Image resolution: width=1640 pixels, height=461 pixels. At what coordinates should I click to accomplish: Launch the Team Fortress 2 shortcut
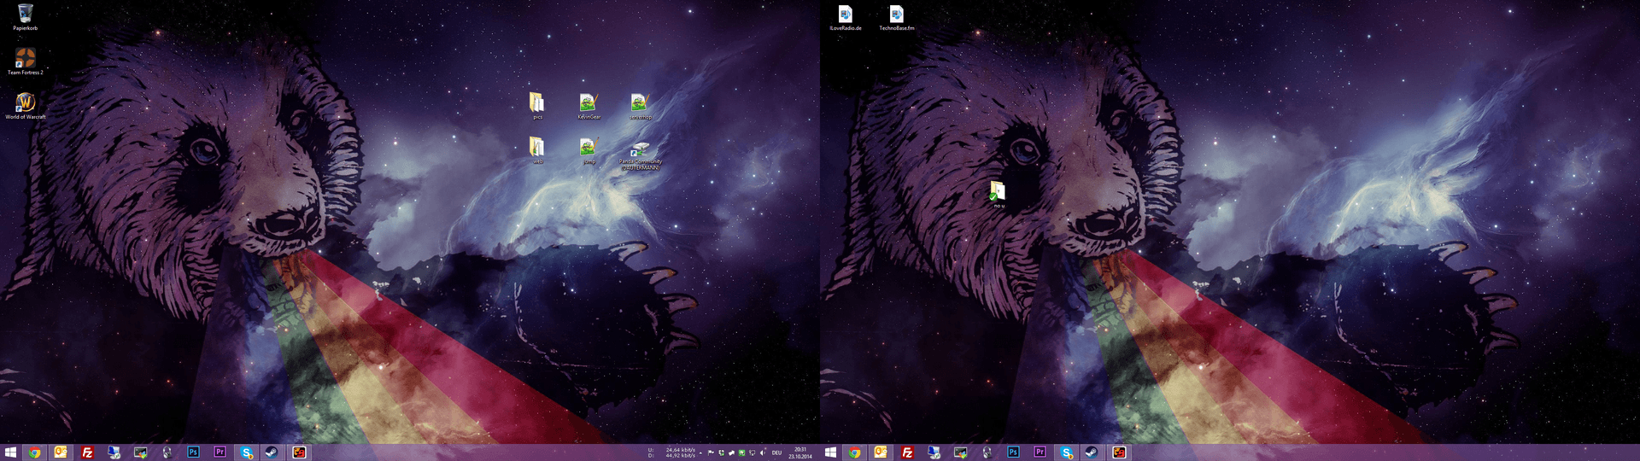coord(25,59)
